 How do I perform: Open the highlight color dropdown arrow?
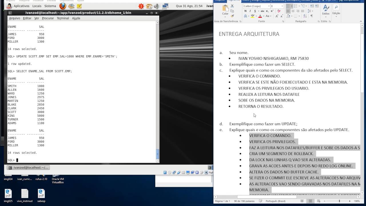[x=256, y=16]
